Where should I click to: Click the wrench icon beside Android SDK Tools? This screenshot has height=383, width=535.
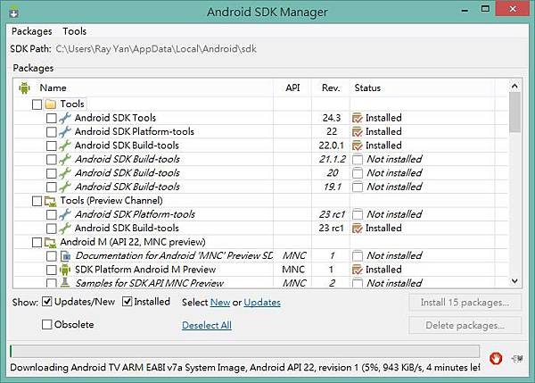click(x=65, y=118)
